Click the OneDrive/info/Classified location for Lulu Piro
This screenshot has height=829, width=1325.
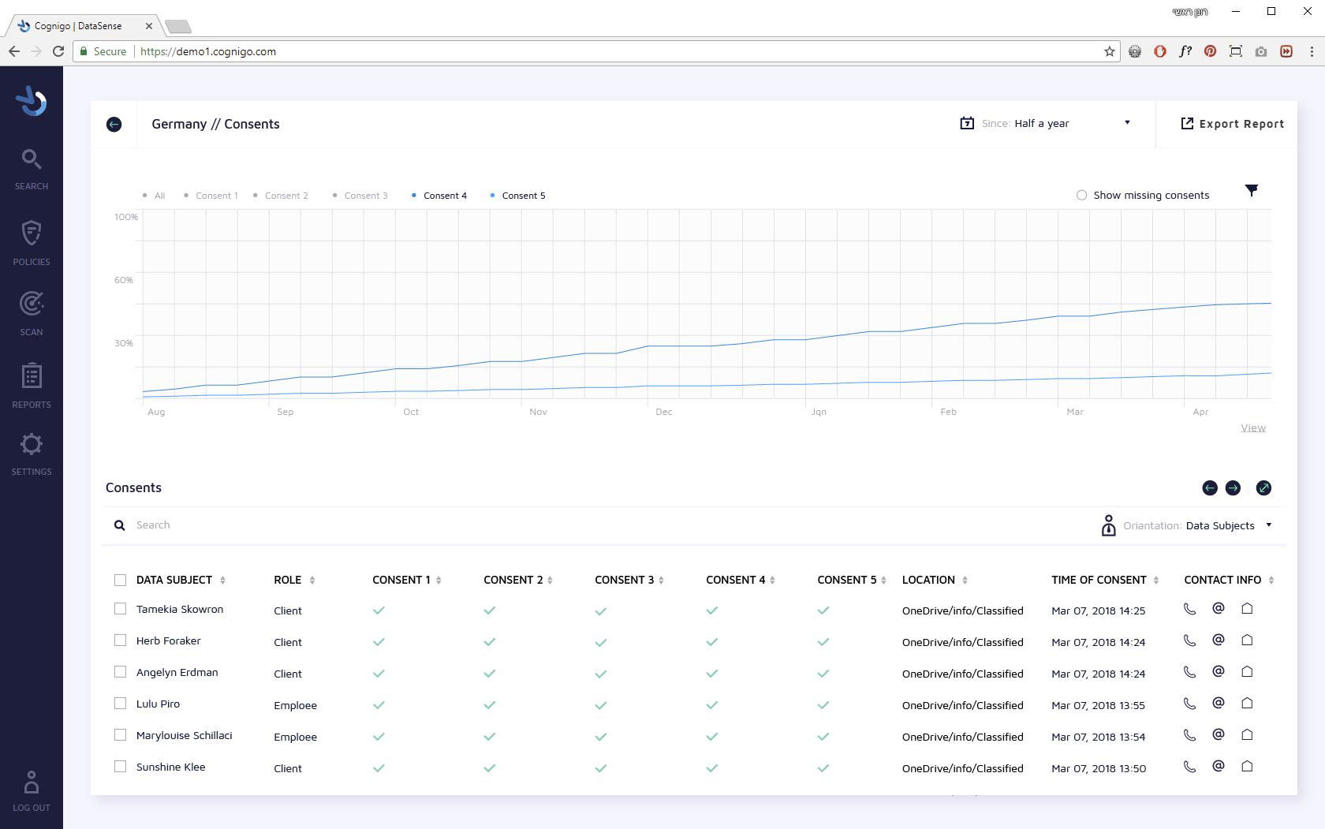click(962, 706)
